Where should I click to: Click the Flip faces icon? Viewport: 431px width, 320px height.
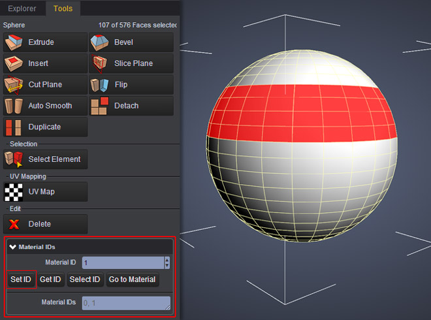[x=99, y=85]
